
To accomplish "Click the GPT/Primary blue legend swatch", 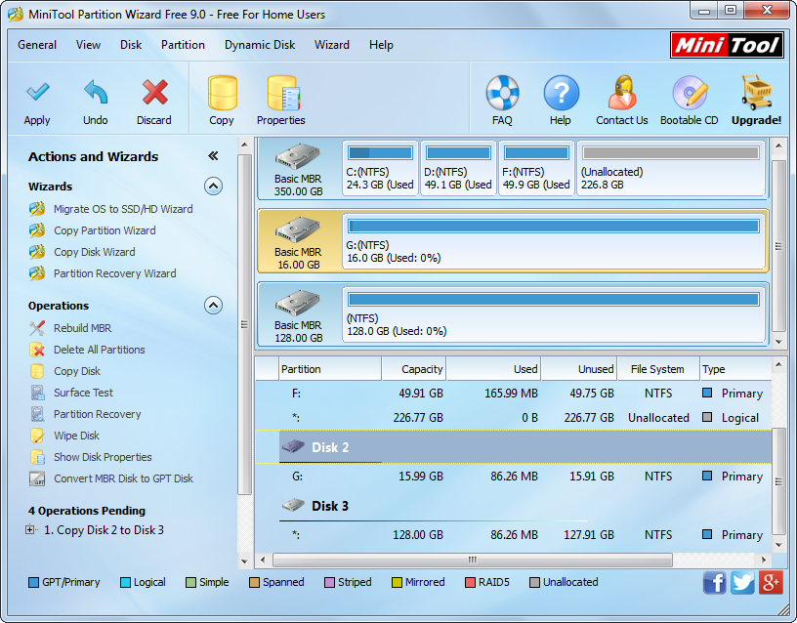I will click(x=33, y=582).
